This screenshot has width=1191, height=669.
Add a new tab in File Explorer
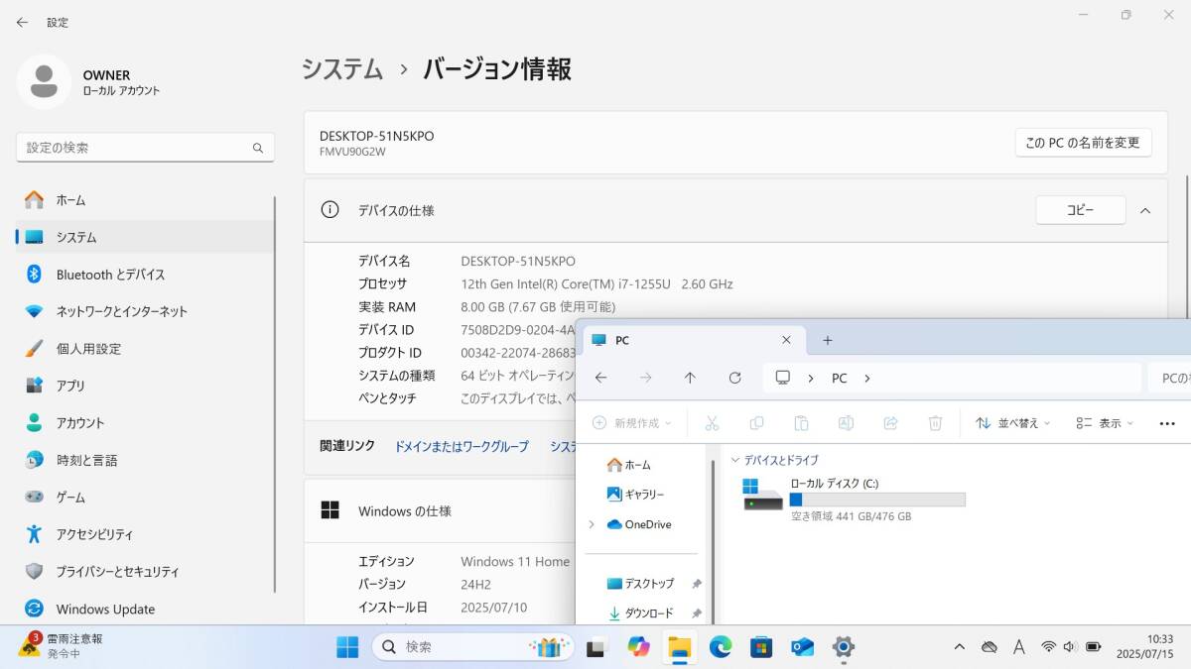coord(828,340)
